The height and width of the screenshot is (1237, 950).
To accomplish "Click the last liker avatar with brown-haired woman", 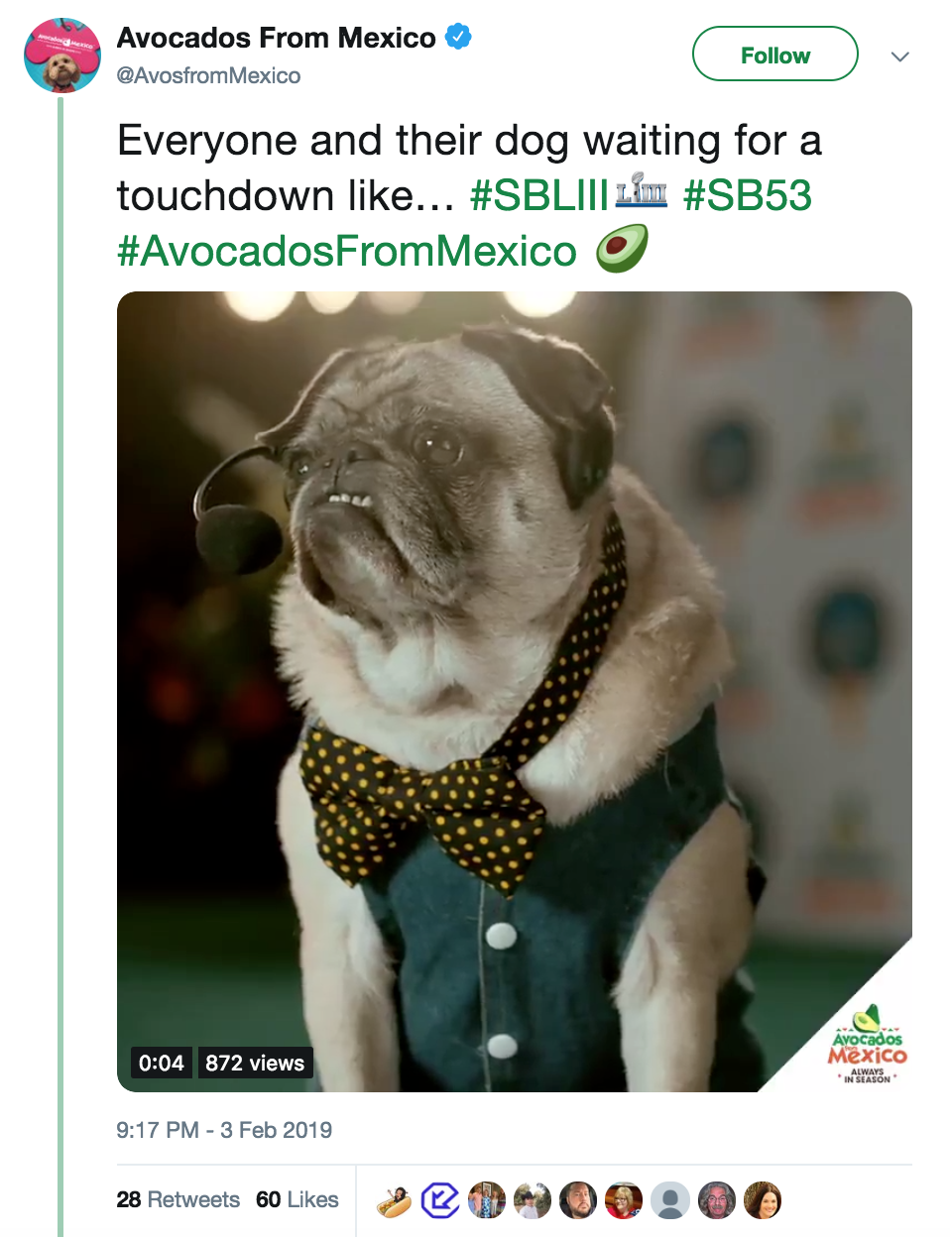I will pyautogui.click(x=763, y=1201).
